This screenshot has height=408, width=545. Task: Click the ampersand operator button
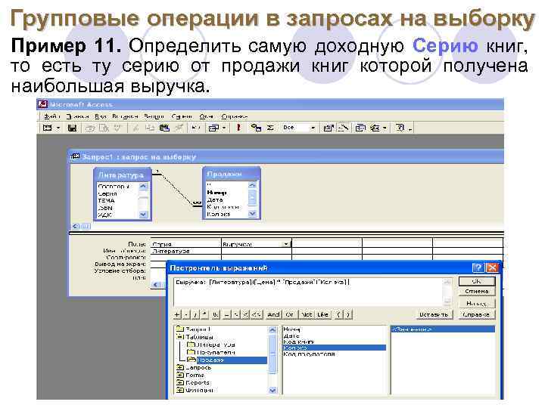point(216,314)
